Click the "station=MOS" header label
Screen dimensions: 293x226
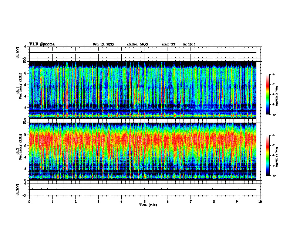tap(138, 44)
